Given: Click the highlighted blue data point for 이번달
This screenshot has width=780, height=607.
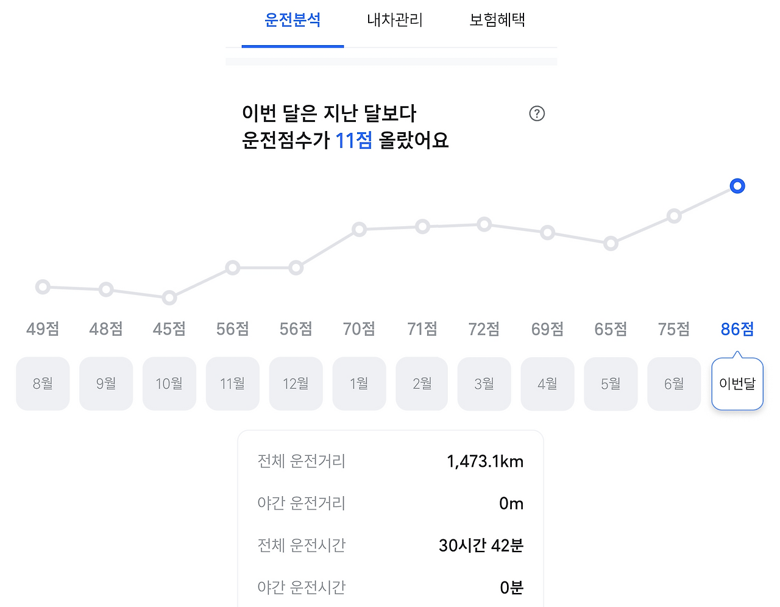Looking at the screenshot, I should pos(737,186).
